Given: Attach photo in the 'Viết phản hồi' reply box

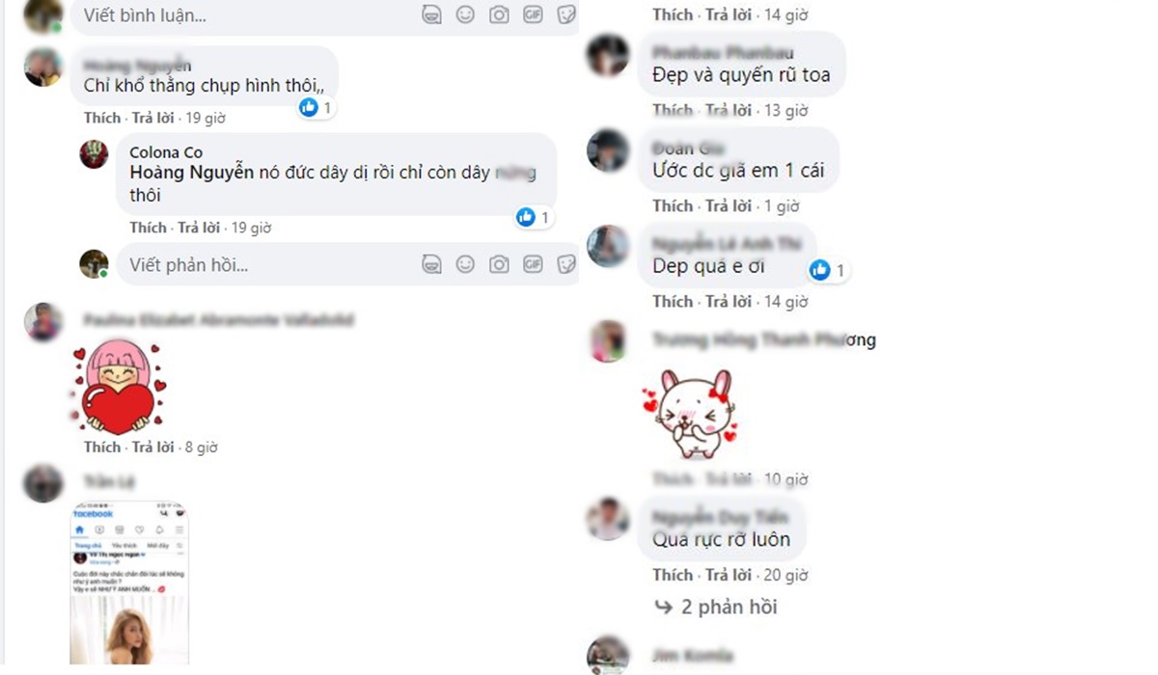Looking at the screenshot, I should [x=499, y=264].
